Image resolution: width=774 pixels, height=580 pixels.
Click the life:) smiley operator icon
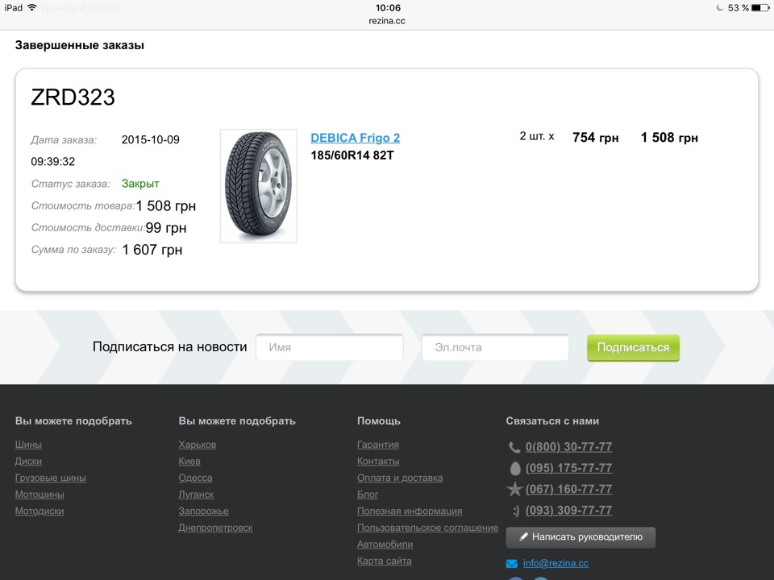(516, 511)
